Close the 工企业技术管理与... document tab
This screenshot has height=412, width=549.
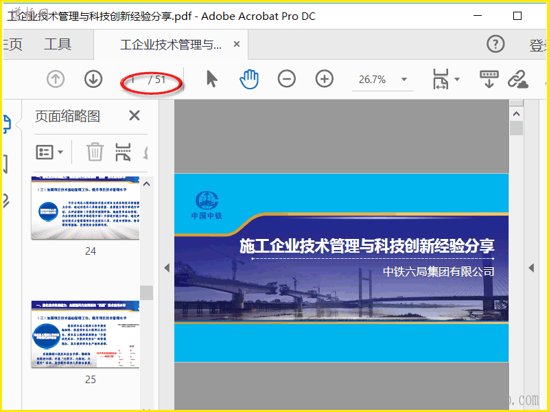pyautogui.click(x=237, y=44)
